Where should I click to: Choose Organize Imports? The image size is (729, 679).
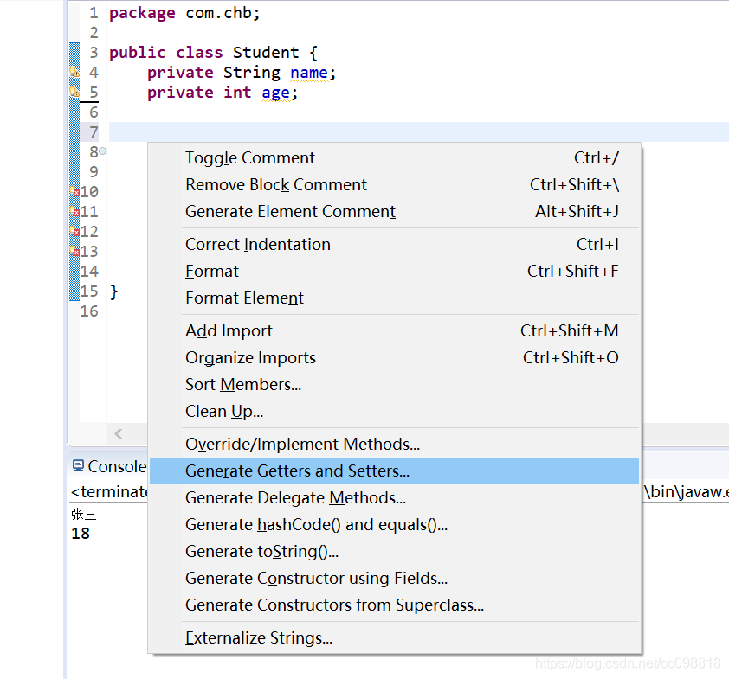pyautogui.click(x=394, y=357)
